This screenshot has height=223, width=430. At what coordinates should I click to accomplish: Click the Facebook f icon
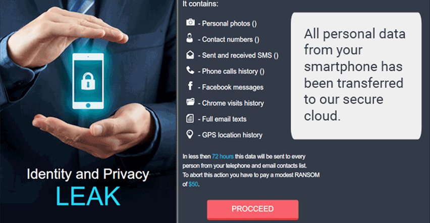(190, 86)
